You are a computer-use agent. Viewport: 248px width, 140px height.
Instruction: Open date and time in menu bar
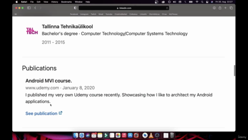coord(224,2)
